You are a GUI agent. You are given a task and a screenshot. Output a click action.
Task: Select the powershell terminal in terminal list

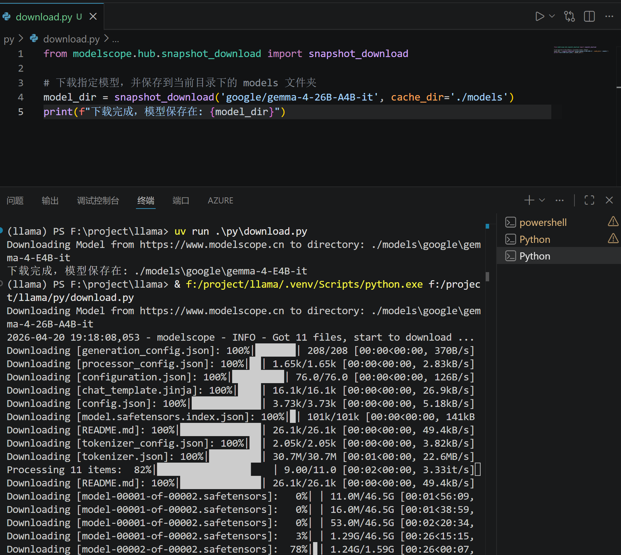[543, 222]
